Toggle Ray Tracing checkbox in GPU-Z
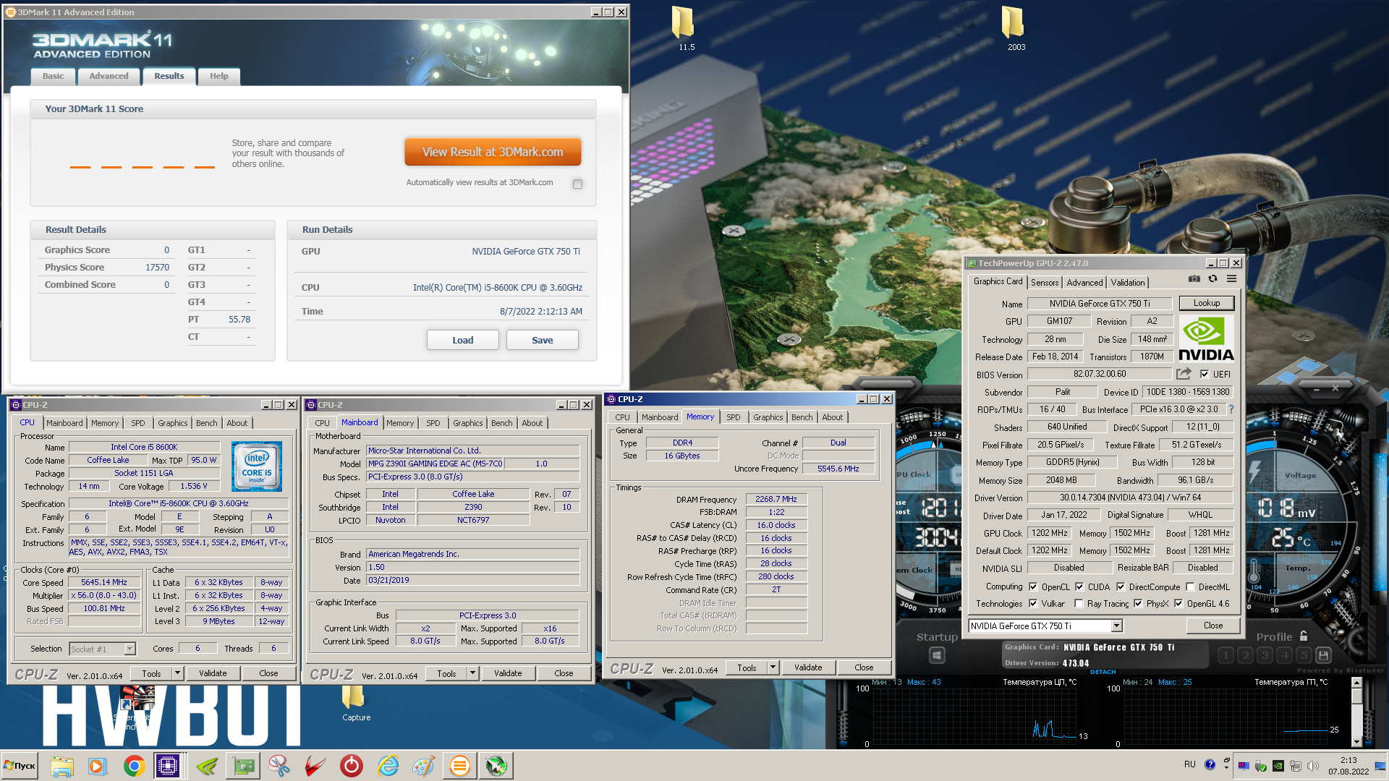The height and width of the screenshot is (781, 1389). point(1079,603)
